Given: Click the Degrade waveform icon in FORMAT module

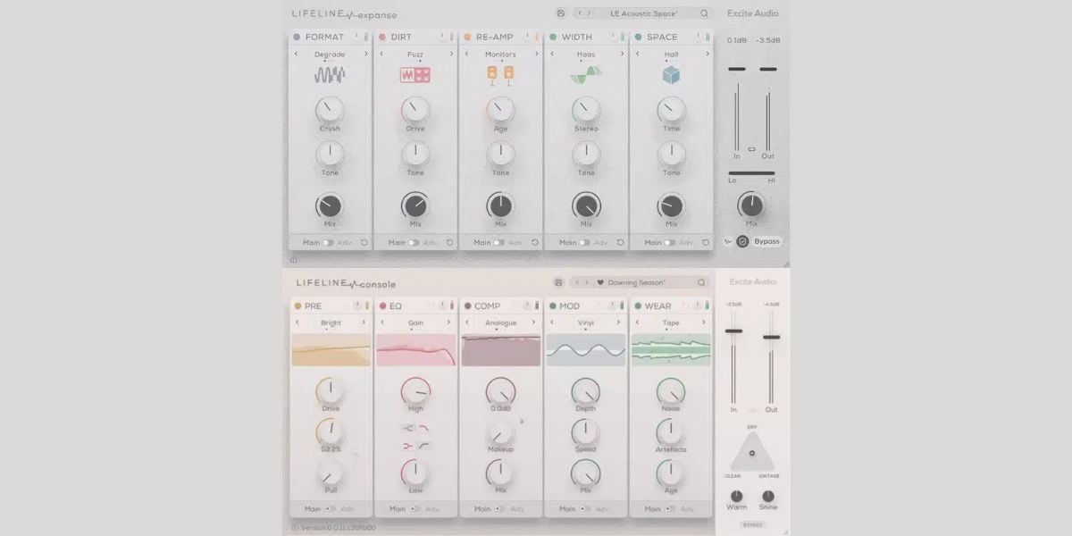Looking at the screenshot, I should (330, 75).
